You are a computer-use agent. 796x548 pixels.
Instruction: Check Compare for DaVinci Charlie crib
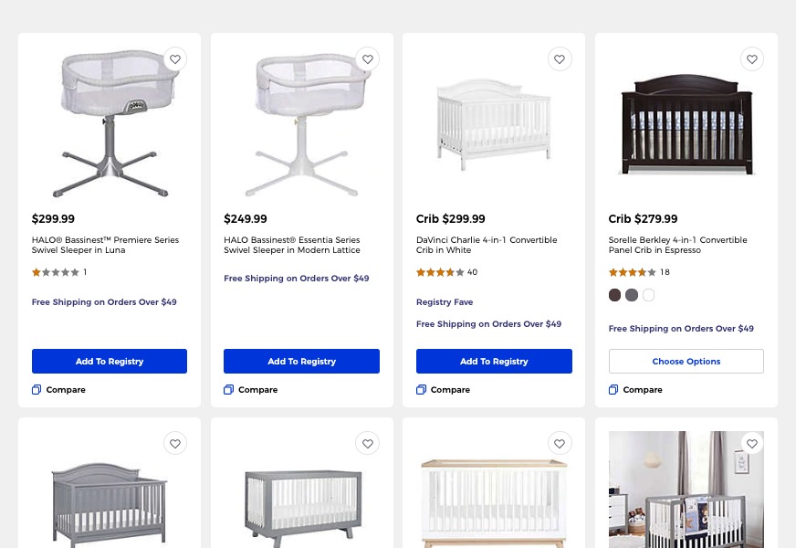pos(422,390)
